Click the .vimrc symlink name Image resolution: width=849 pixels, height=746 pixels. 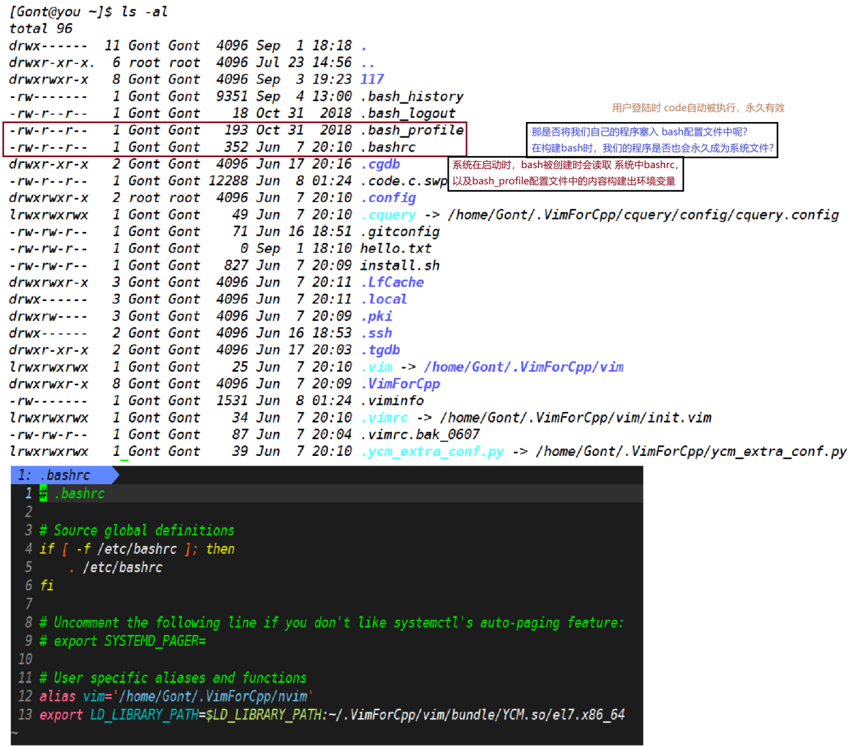click(385, 417)
